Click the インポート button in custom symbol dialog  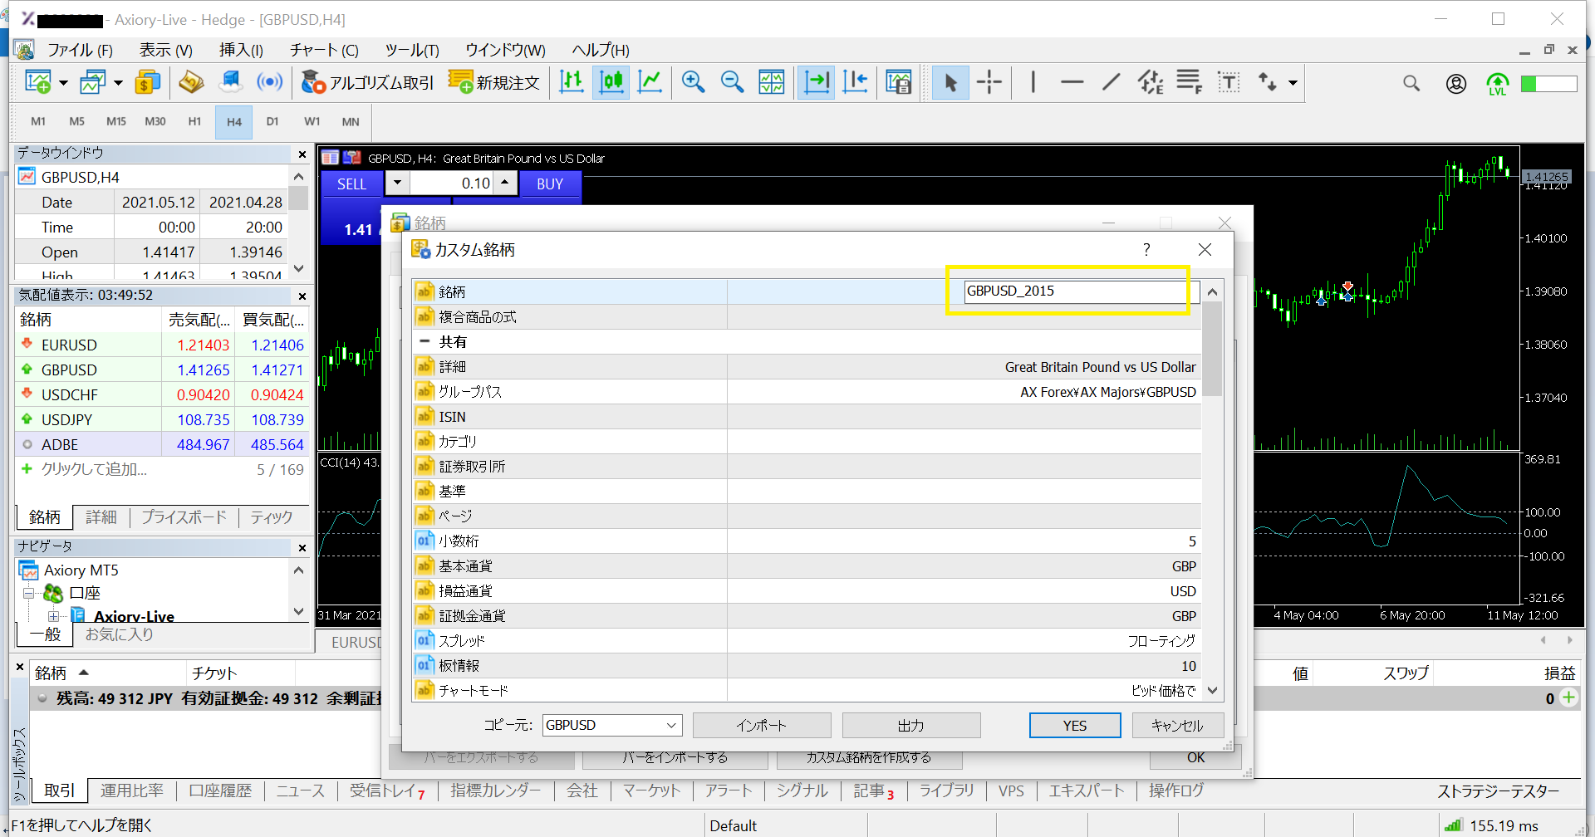pos(762,725)
